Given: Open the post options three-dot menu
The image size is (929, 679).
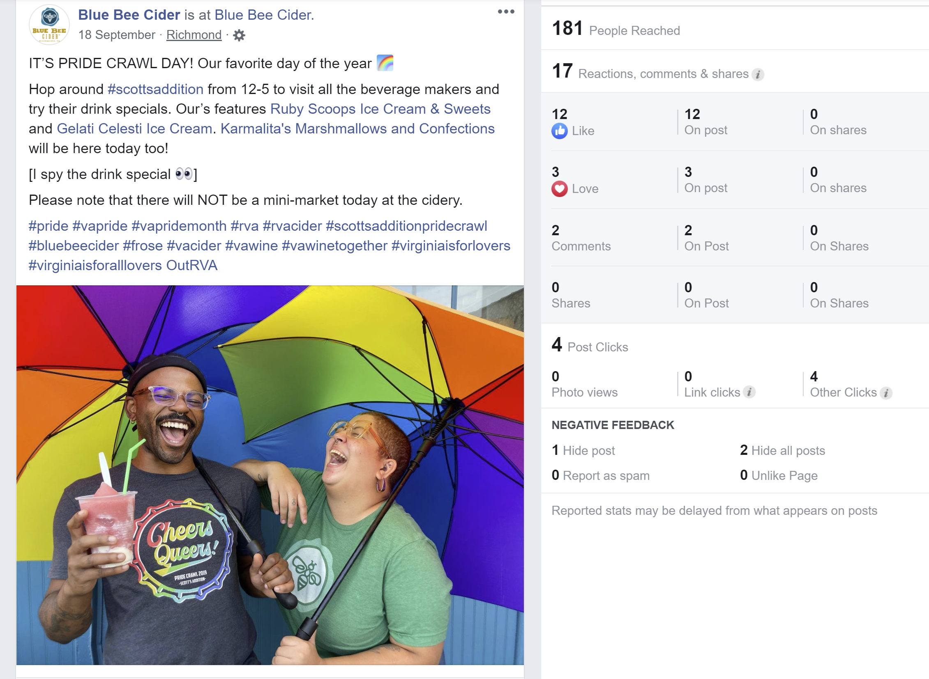Looking at the screenshot, I should [506, 12].
